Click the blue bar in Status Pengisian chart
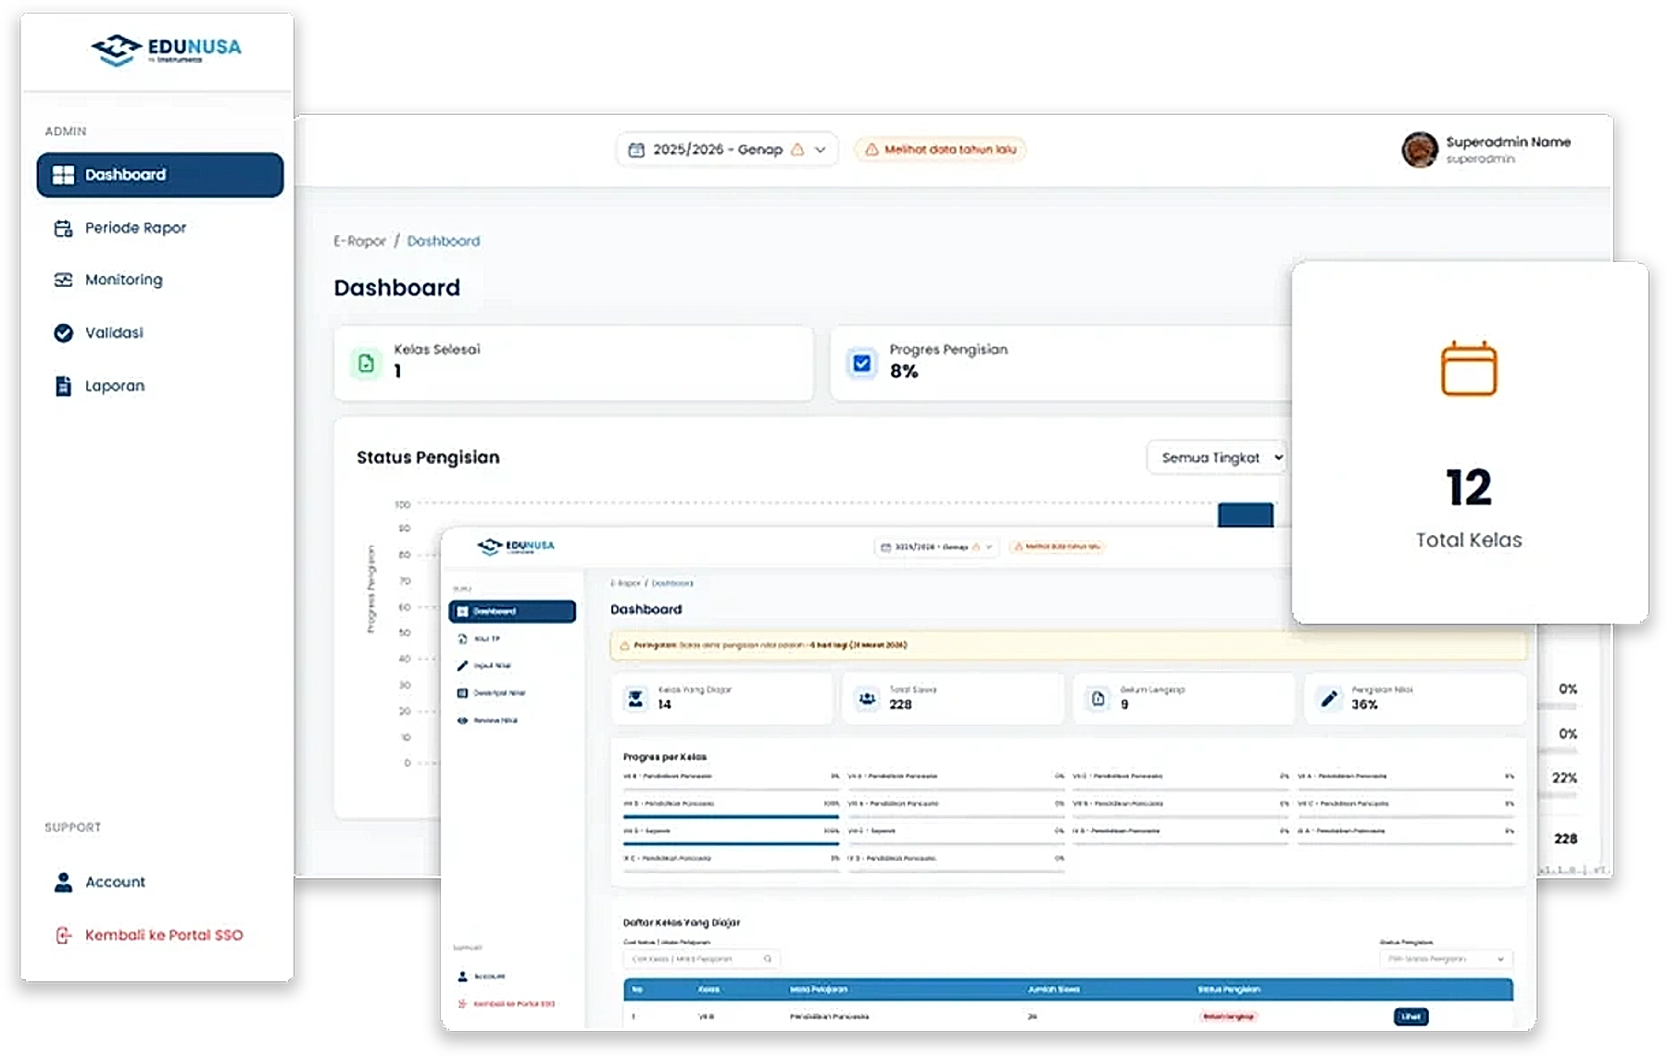The height and width of the screenshot is (1058, 1667). [1245, 515]
